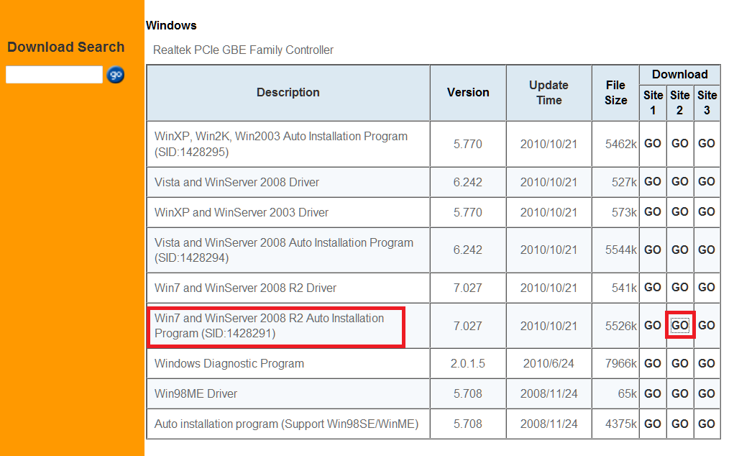Download Win7 Auto Installation Program from Site 1
Image resolution: width=734 pixels, height=456 pixels.
[653, 325]
